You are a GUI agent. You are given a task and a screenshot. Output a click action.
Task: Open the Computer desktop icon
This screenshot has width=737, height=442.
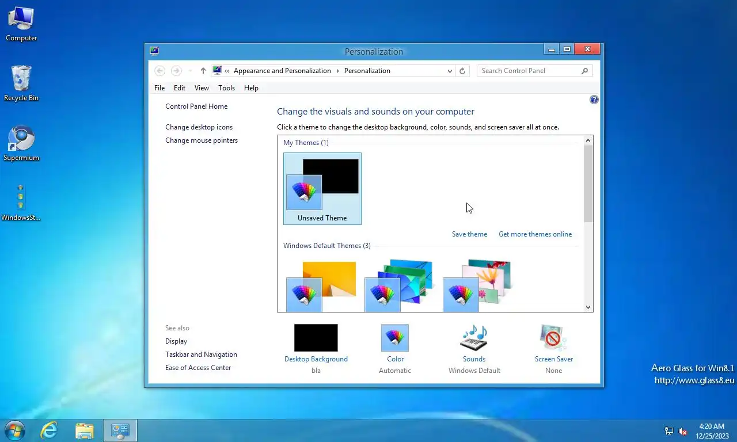[x=21, y=24]
